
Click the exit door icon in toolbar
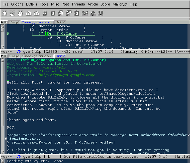pos(101,13)
